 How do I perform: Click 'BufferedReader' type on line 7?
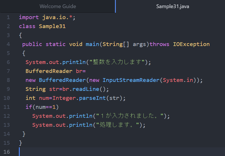49,71
